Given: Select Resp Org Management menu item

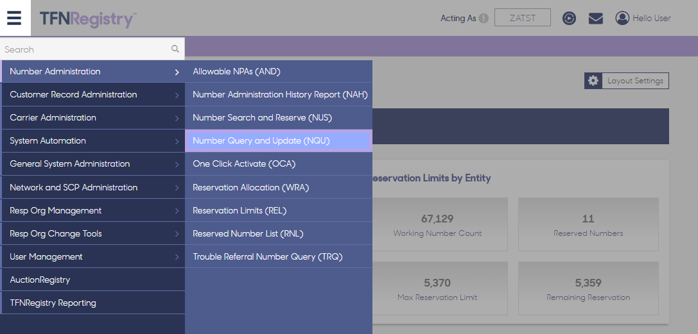Looking at the screenshot, I should (93, 210).
